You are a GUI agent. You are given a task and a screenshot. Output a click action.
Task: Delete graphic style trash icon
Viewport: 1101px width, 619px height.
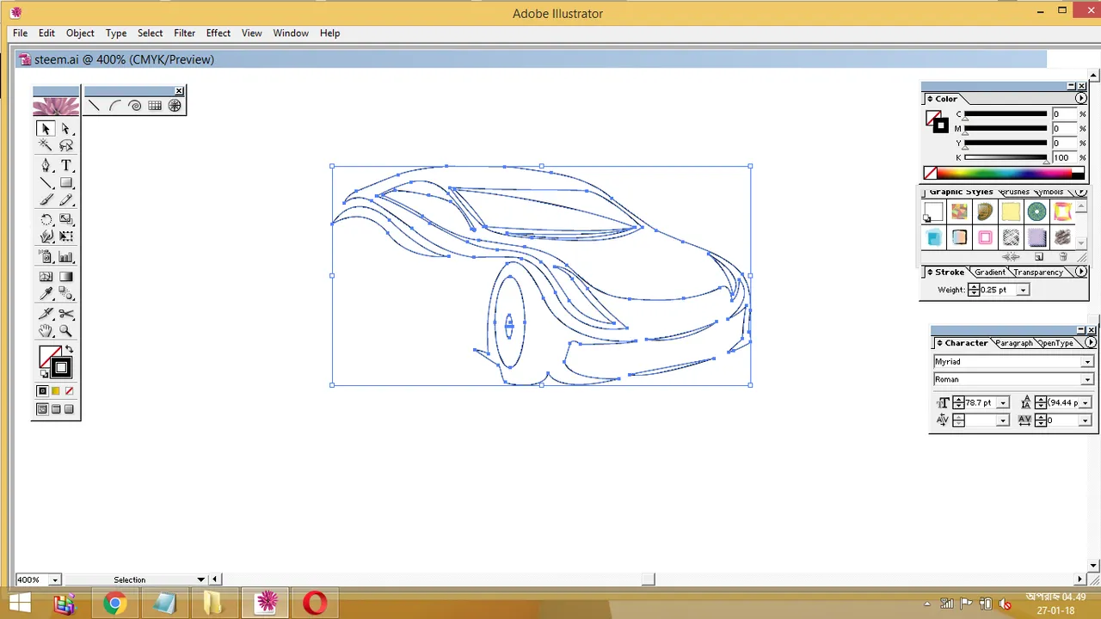point(1063,257)
